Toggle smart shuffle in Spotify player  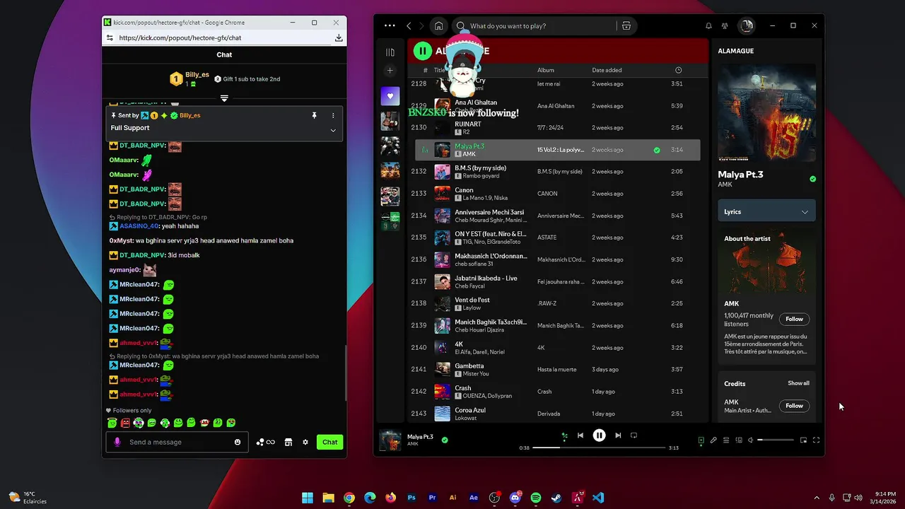pyautogui.click(x=564, y=435)
